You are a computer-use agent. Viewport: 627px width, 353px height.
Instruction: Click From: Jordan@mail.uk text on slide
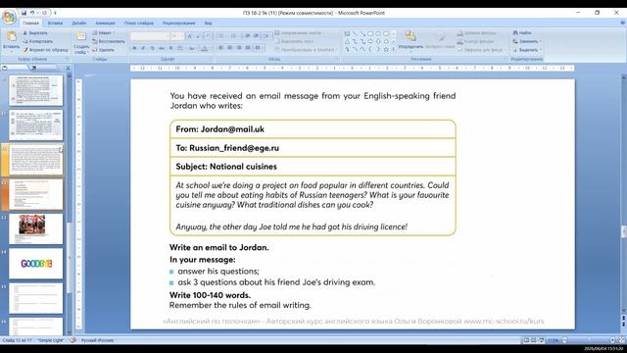pos(219,129)
